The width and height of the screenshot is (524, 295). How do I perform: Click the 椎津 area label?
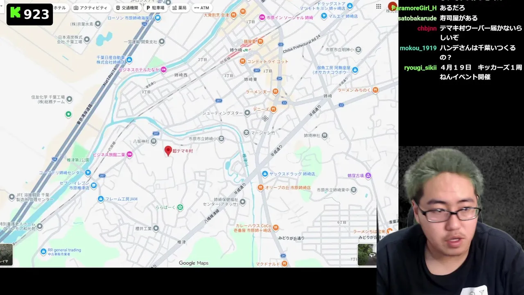pyautogui.click(x=181, y=242)
